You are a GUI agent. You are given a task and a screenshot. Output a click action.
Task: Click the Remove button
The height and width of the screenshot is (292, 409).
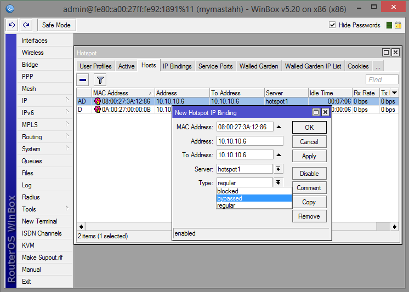[x=309, y=216]
